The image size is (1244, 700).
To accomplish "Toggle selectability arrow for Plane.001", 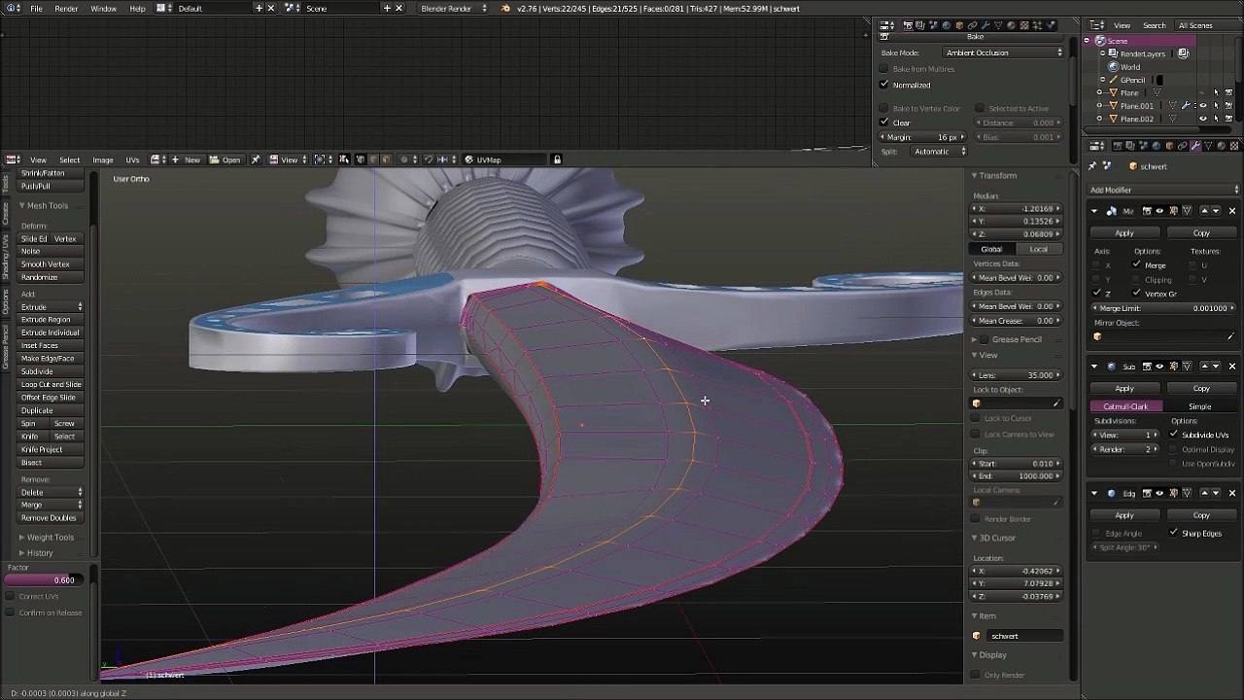I will (x=1216, y=106).
